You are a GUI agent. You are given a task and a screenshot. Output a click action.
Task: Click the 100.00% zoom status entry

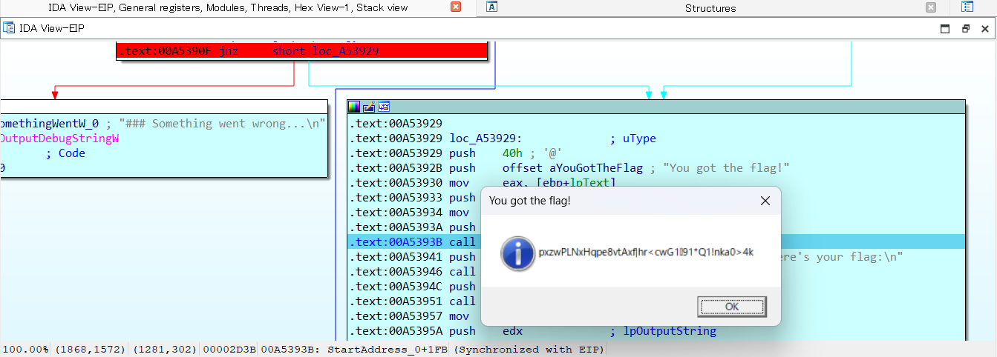point(26,349)
